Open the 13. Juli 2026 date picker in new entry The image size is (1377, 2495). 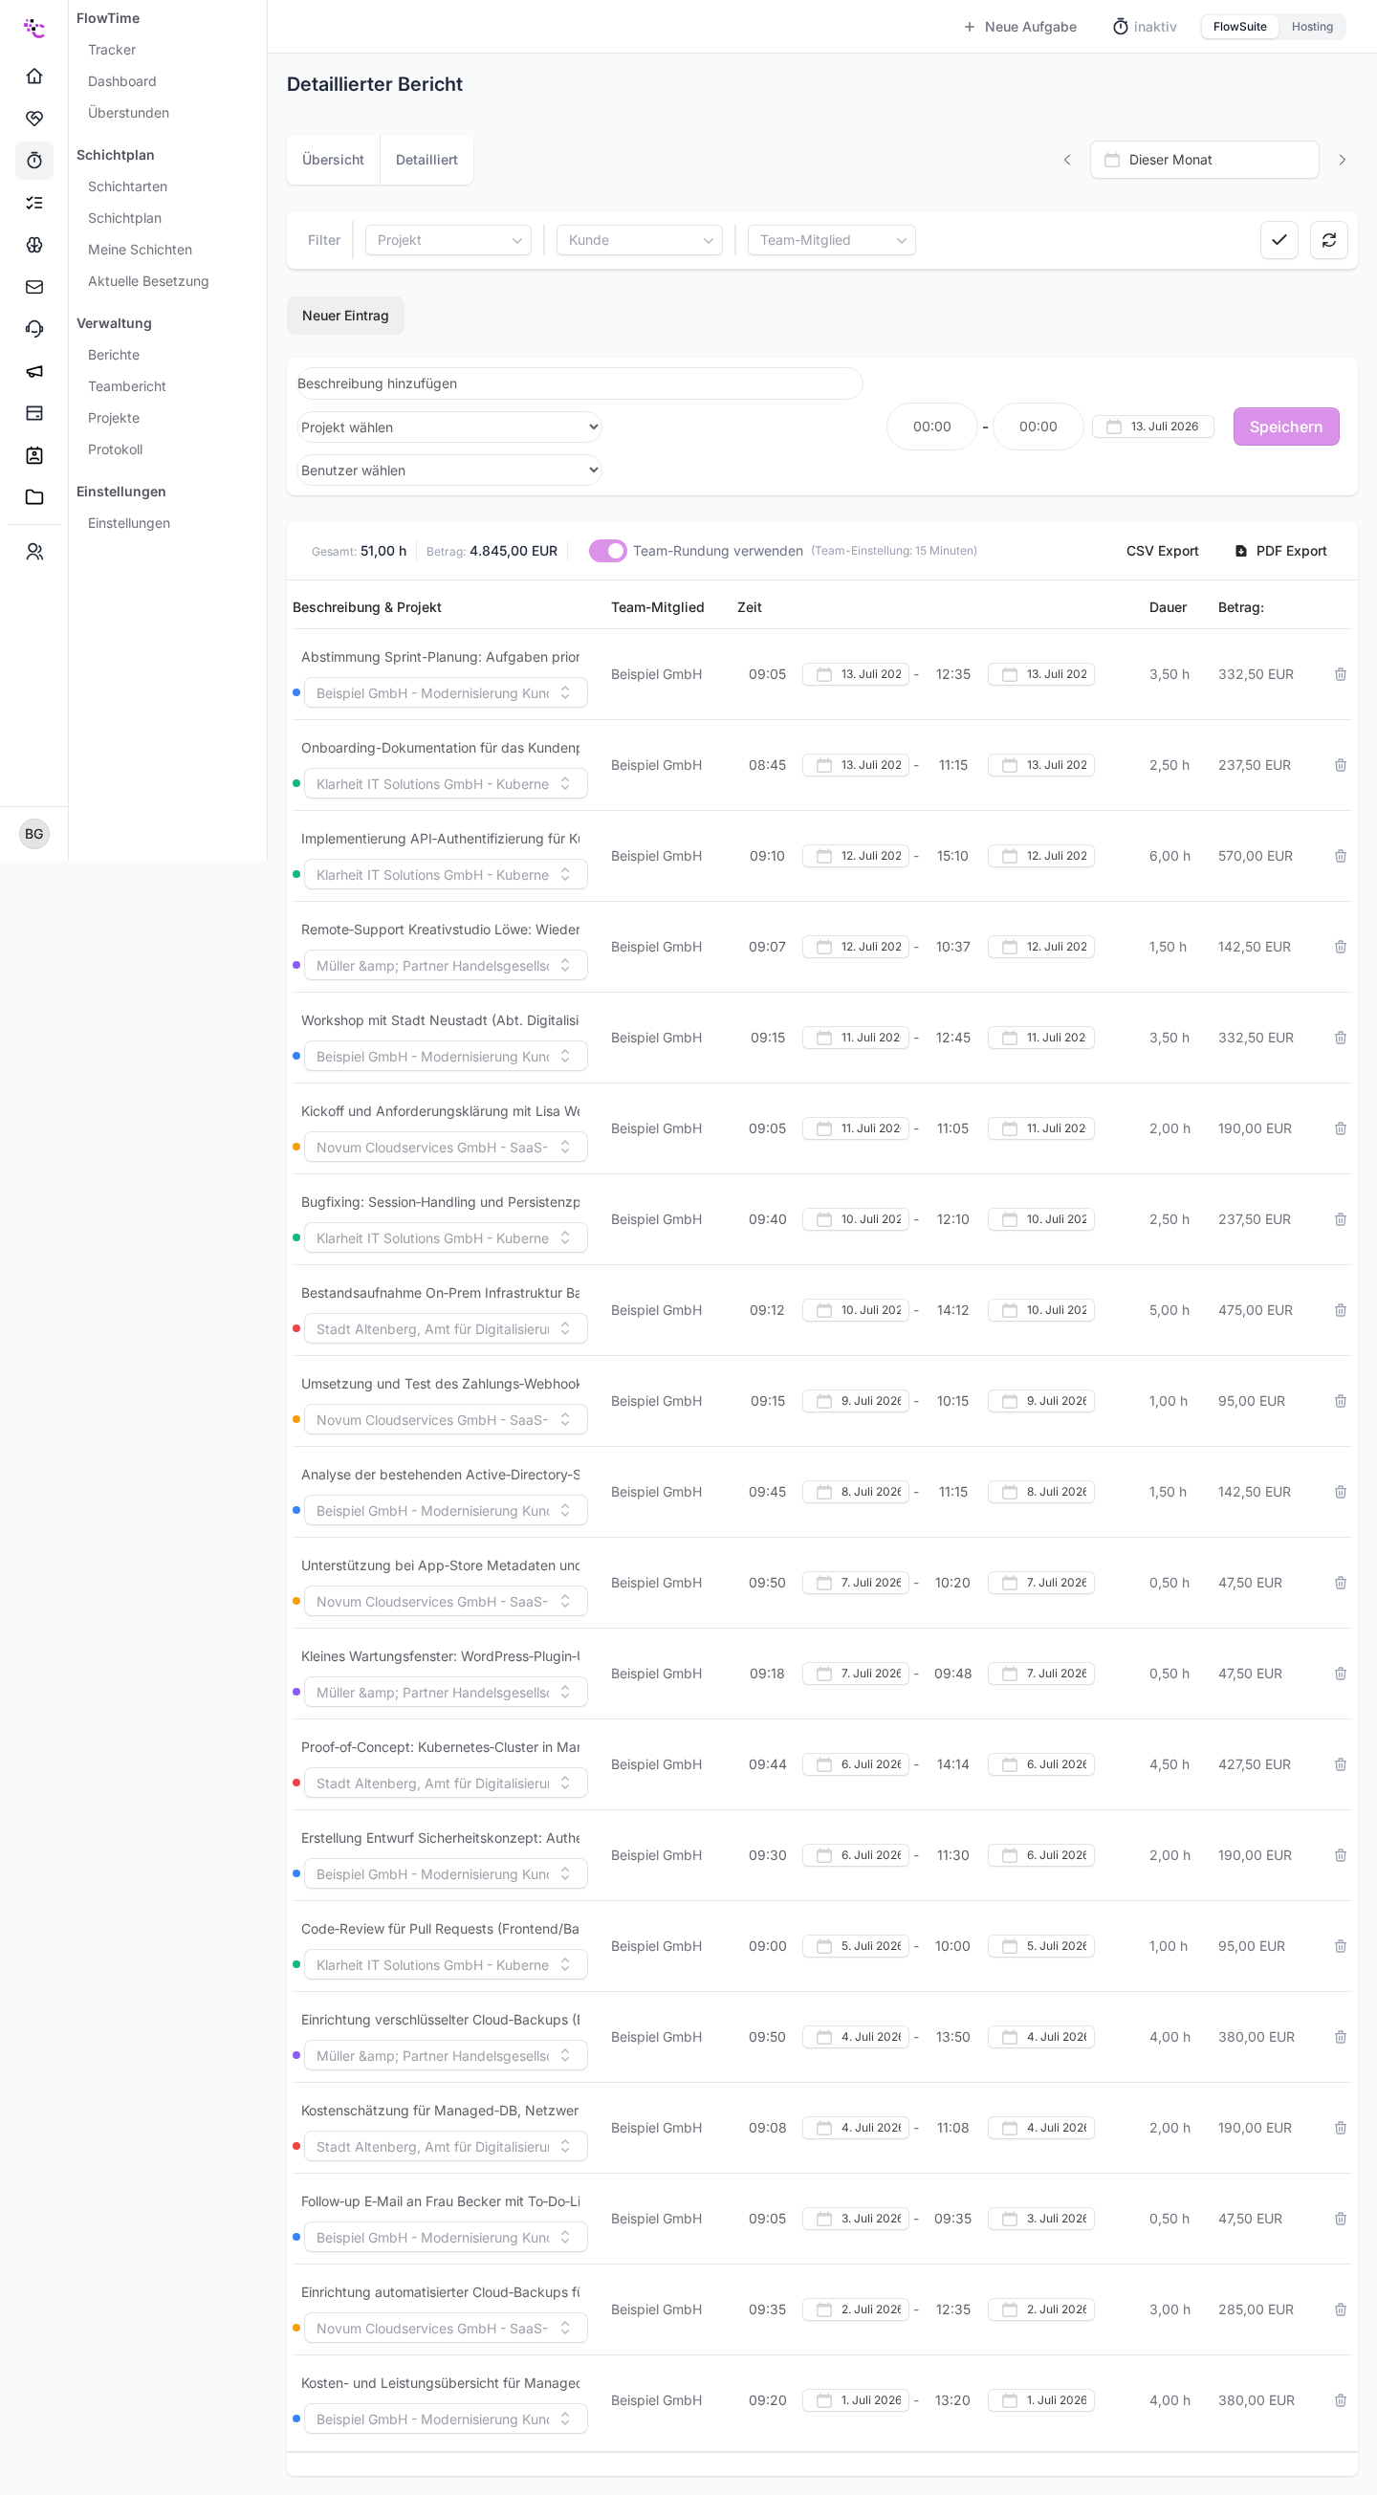[1152, 427]
